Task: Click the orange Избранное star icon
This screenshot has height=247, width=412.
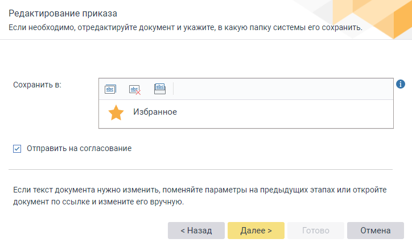Action: (x=116, y=113)
